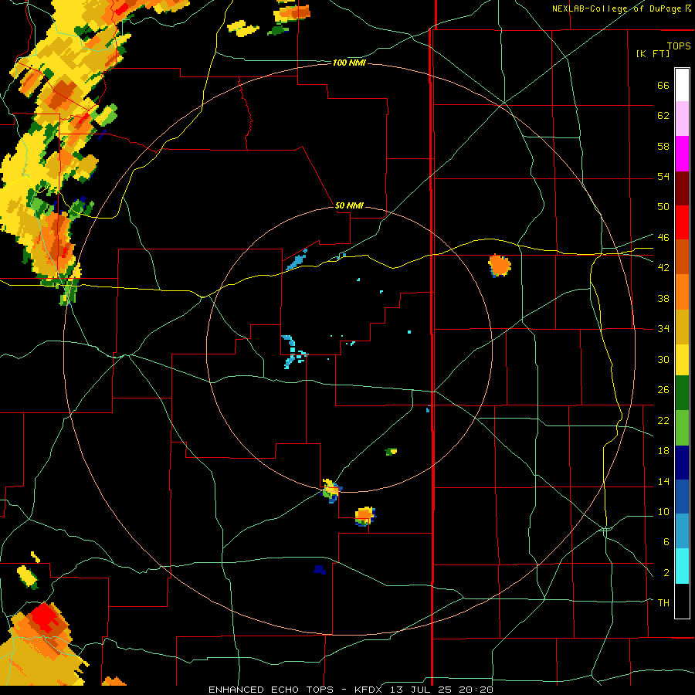
Task: Click the legend value 14
Action: coord(663,481)
